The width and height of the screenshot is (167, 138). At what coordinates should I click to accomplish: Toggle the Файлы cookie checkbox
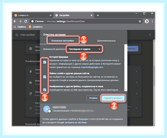click(45, 77)
